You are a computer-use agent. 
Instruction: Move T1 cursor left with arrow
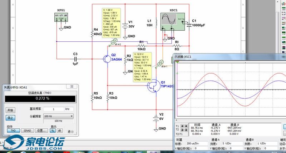pos(182,126)
